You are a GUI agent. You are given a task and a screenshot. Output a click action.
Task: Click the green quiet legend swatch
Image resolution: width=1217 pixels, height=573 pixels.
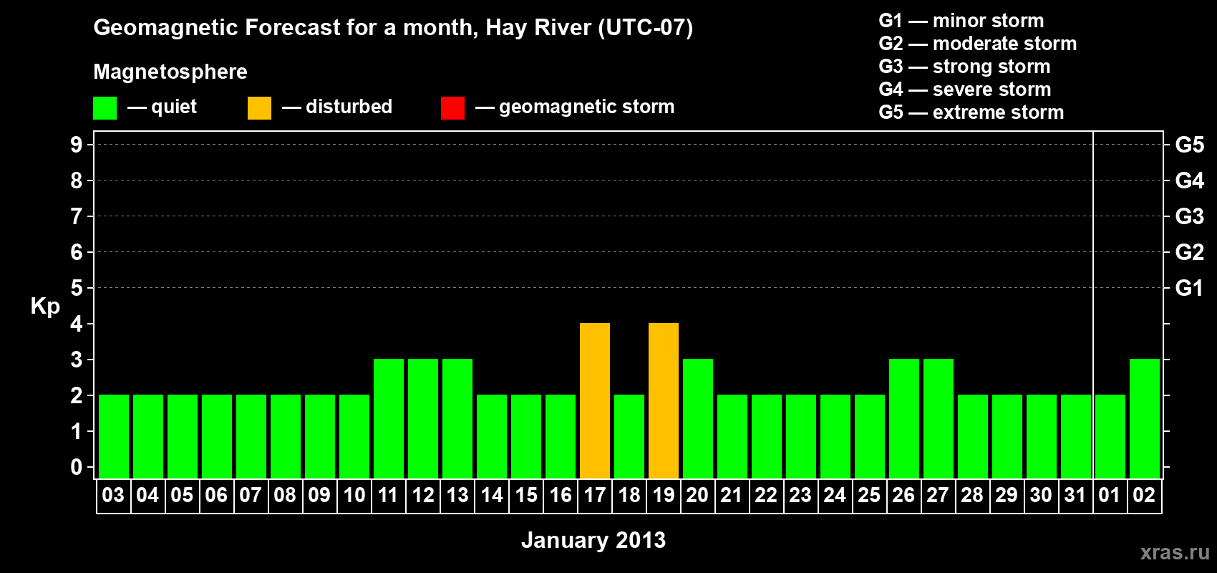coord(105,108)
